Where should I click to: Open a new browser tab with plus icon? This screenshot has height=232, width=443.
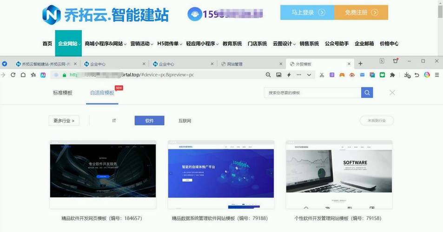(360, 64)
